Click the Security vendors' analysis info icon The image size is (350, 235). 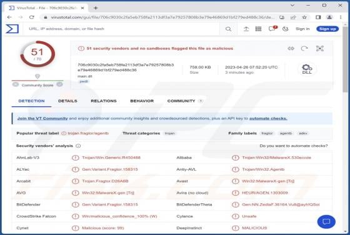point(78,146)
